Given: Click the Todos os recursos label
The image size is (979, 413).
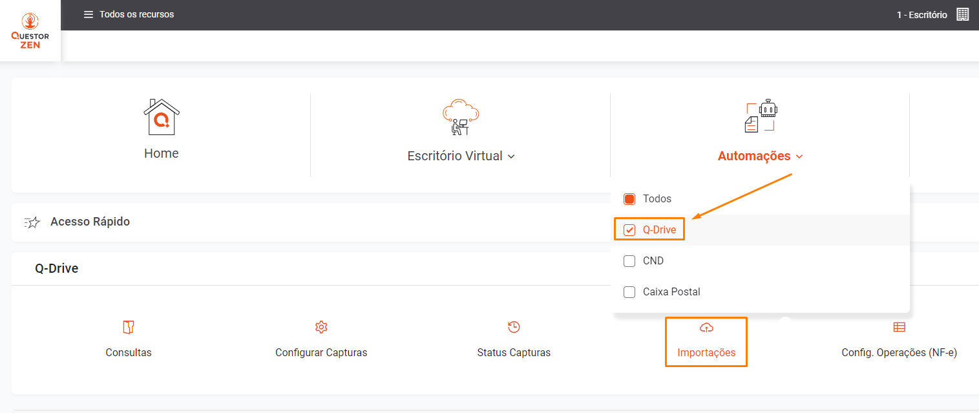Looking at the screenshot, I should click(x=136, y=14).
